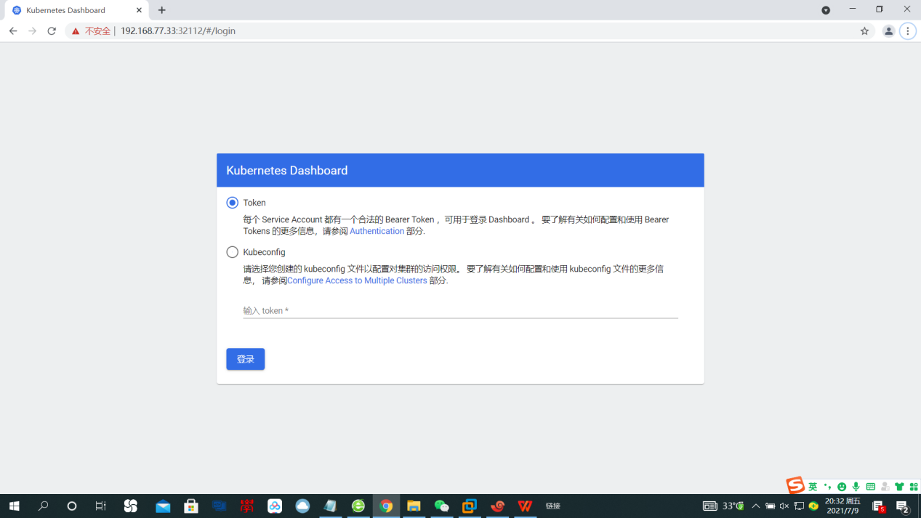Viewport: 921px width, 518px height.
Task: Open taskbar search magnifier
Action: coord(43,506)
